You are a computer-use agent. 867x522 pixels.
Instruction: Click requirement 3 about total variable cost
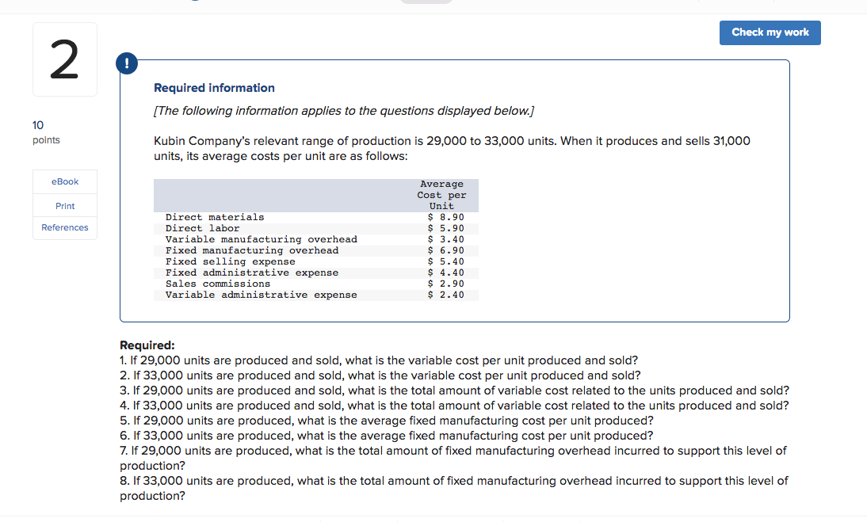coord(455,390)
